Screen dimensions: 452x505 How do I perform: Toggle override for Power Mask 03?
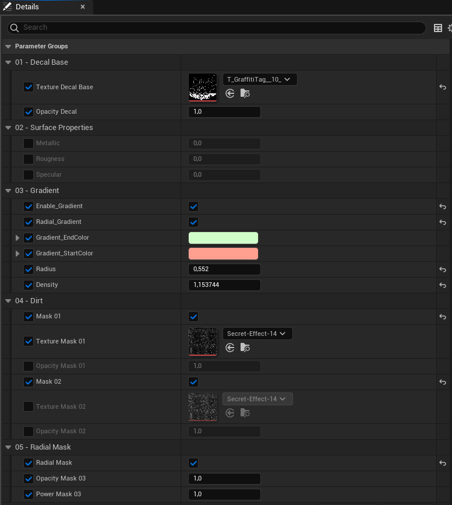coord(29,495)
